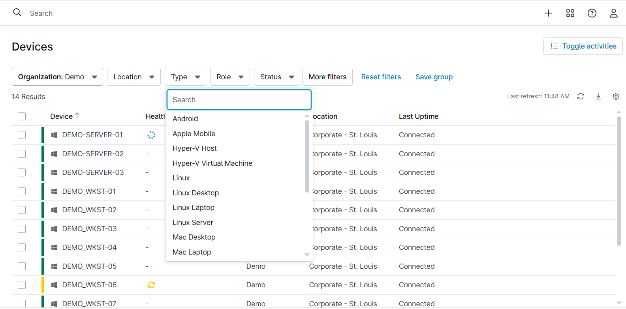Open the help question mark icon
This screenshot has height=309, width=626.
tap(592, 13)
